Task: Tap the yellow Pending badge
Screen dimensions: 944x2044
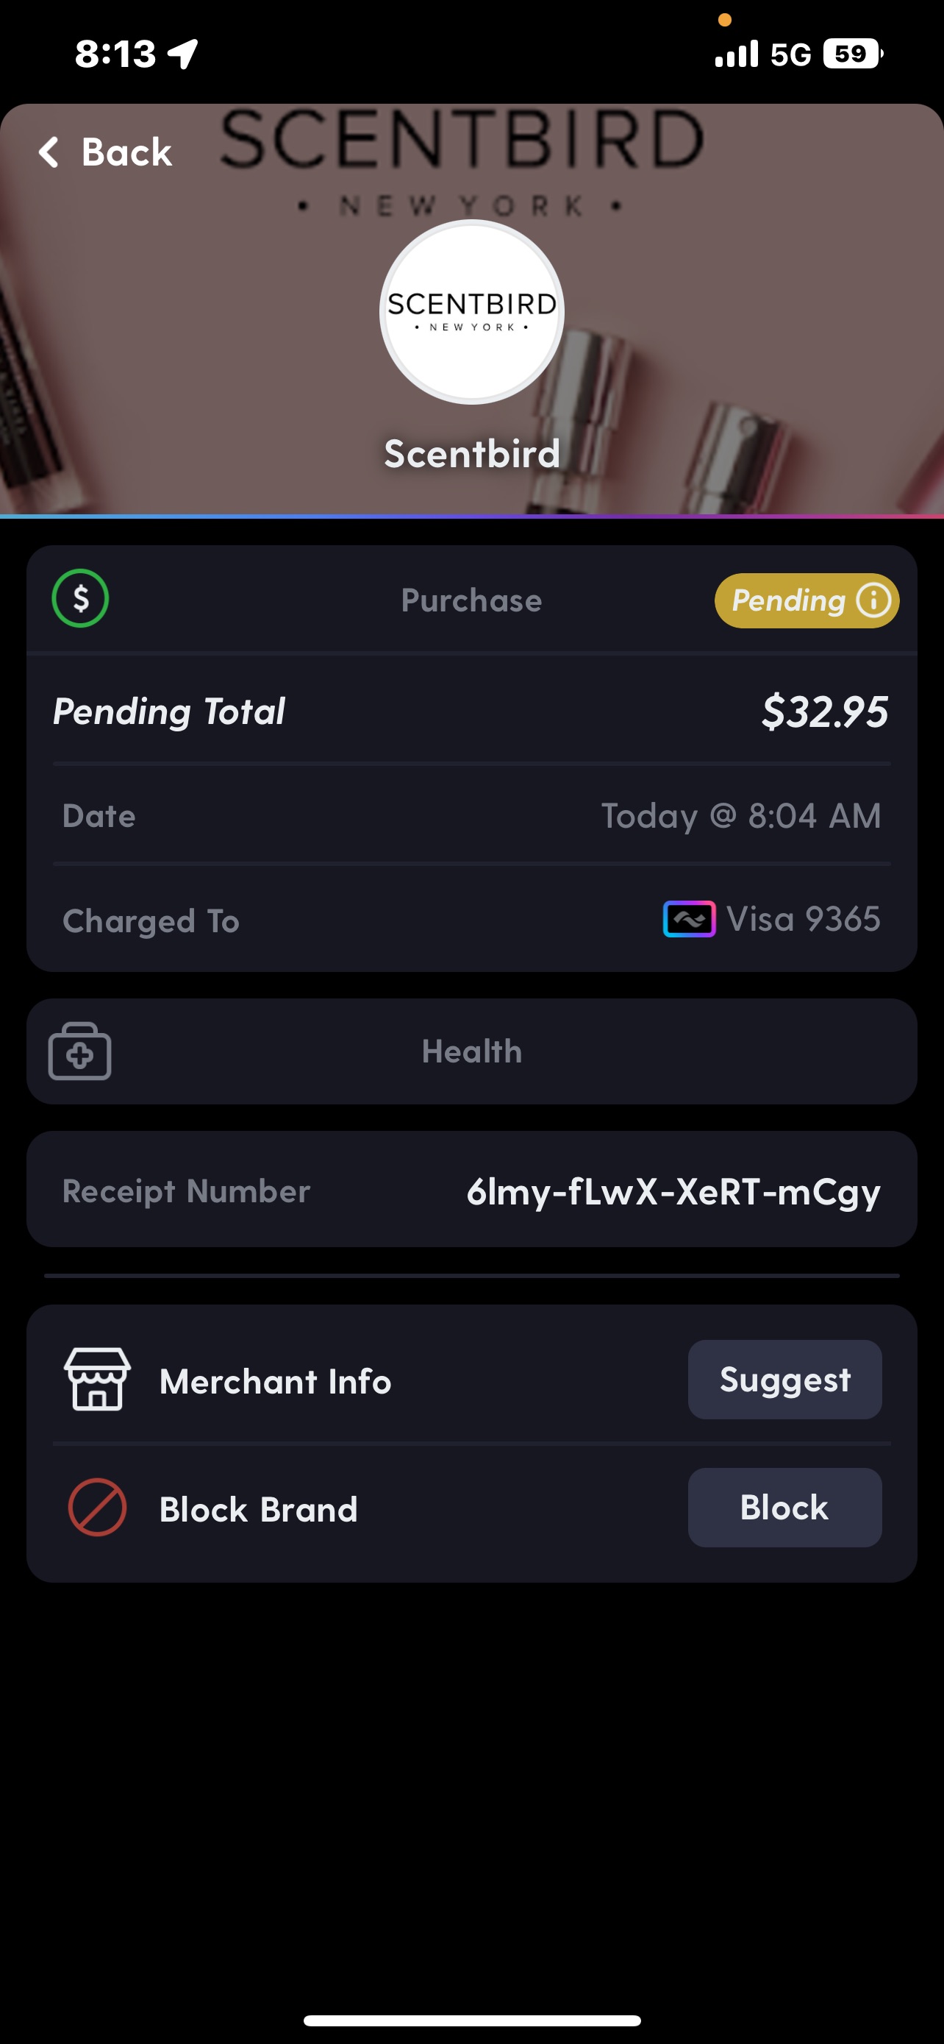Action: coord(807,600)
